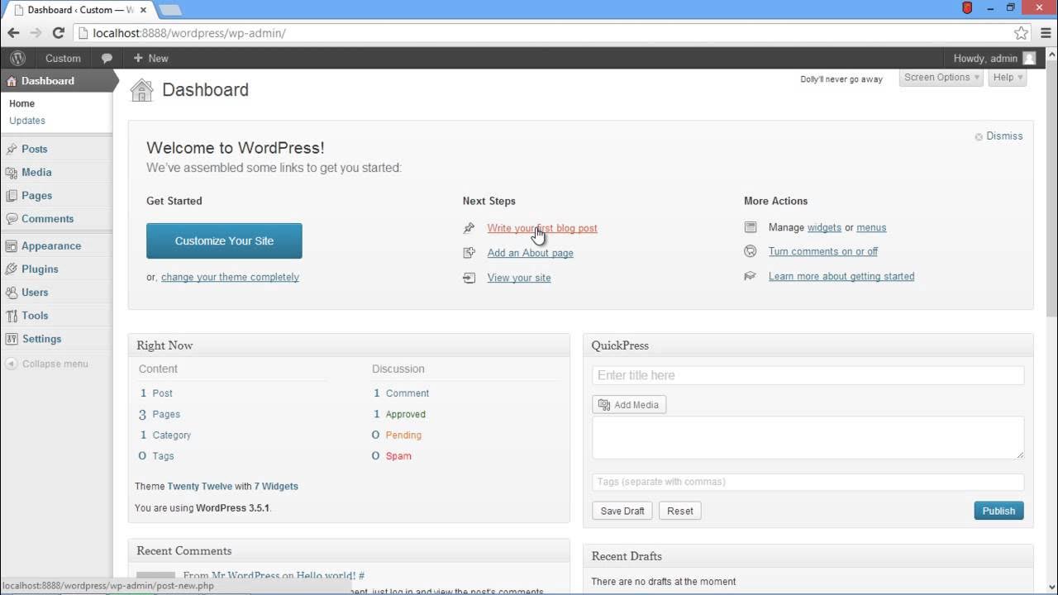Click the Mr WordPress commenter link
The width and height of the screenshot is (1058, 595).
(x=245, y=576)
